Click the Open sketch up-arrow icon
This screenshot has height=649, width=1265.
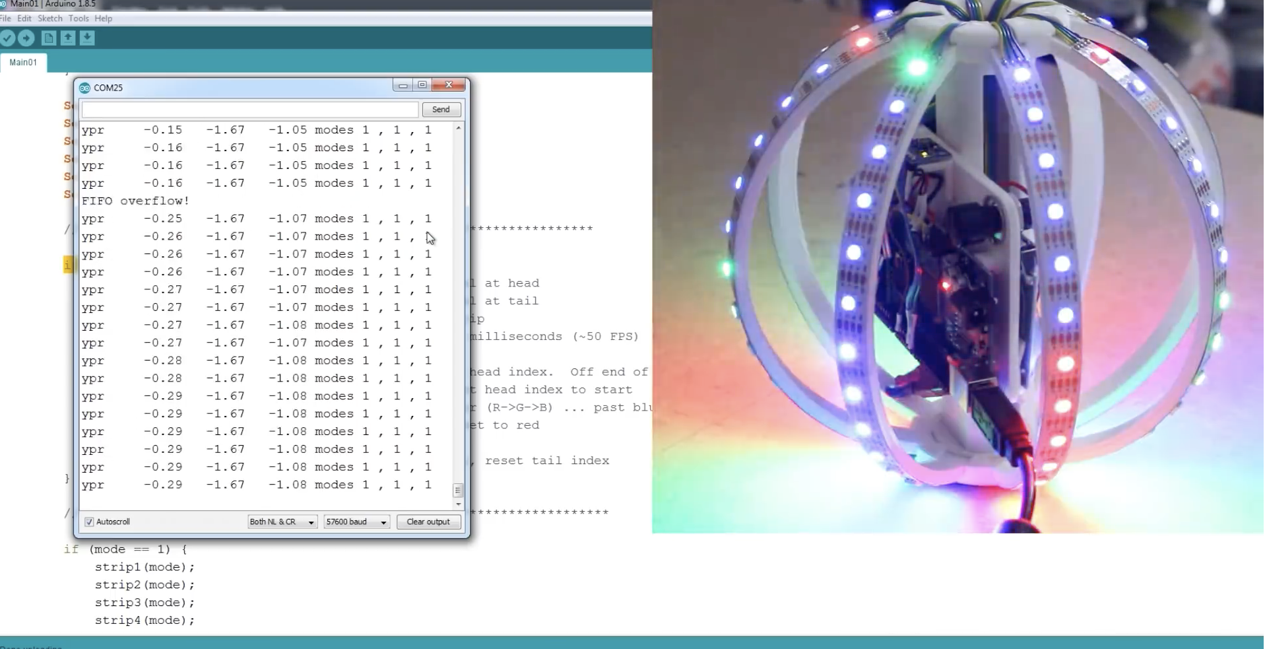68,38
